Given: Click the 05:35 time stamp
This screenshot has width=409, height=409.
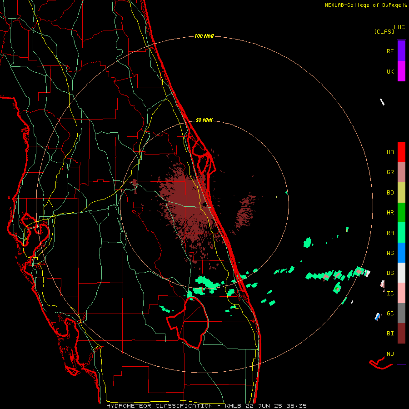Looking at the screenshot, I should [296, 406].
